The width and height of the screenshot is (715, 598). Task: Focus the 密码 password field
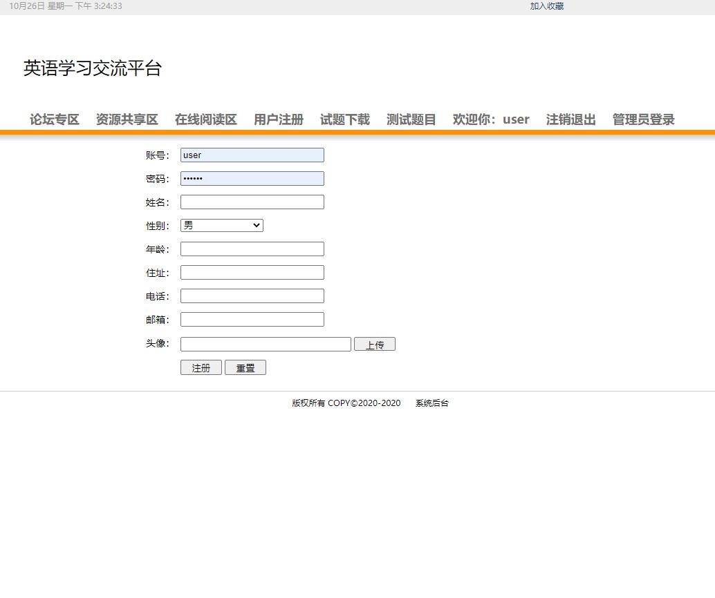pos(252,178)
